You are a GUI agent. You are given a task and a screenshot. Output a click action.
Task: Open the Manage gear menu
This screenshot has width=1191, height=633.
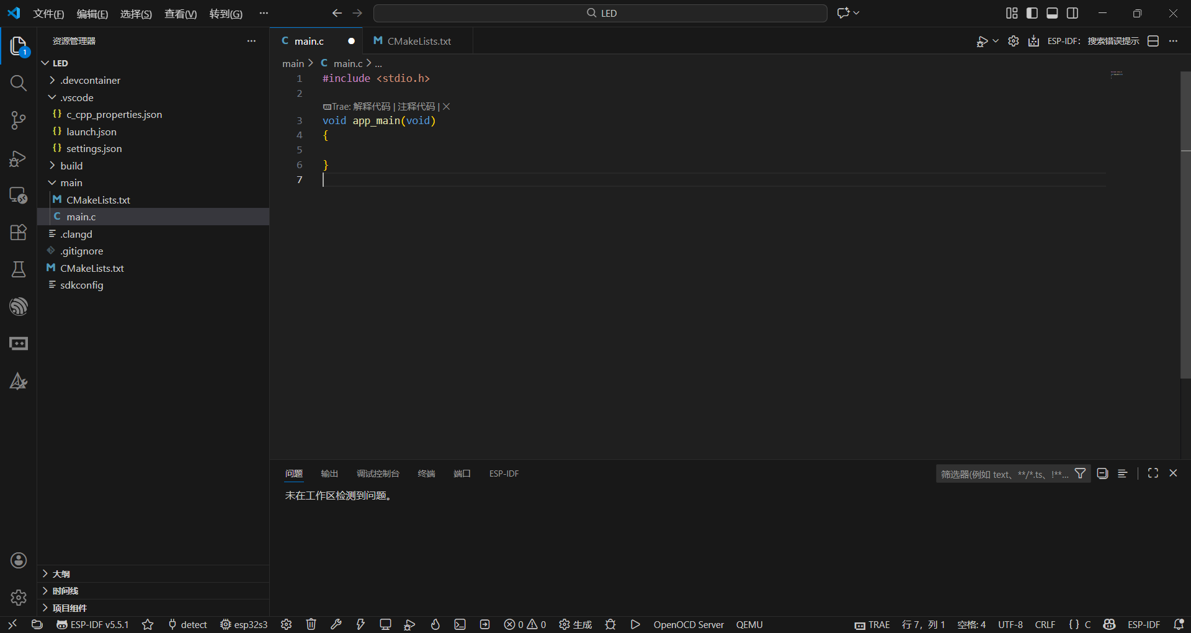19,598
